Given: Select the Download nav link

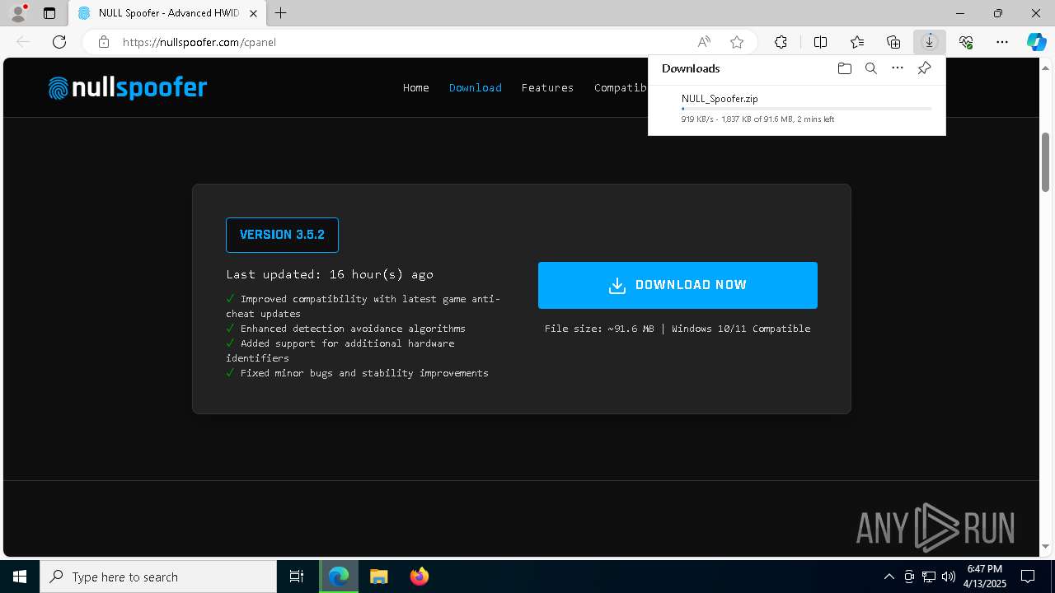Looking at the screenshot, I should tap(475, 87).
